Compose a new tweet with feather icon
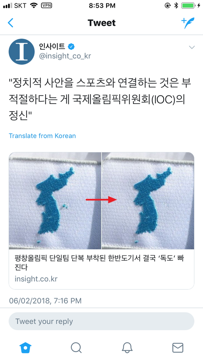Viewport: 203px width, 361px height. pos(188,23)
